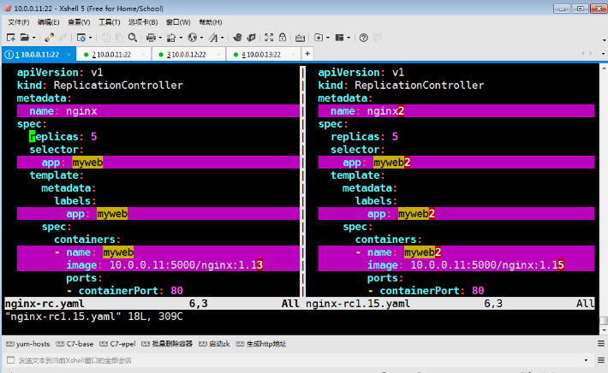
Task: Open the 窗口(W) menu
Action: point(178,22)
